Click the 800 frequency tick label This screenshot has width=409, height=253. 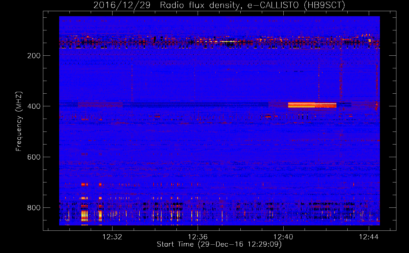click(x=34, y=208)
